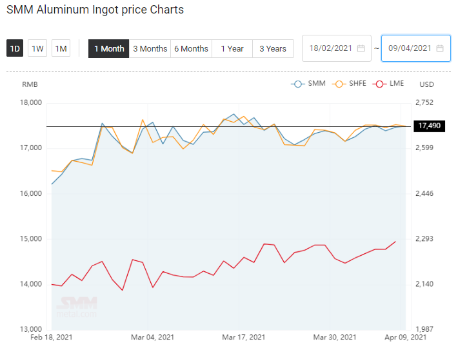Click the 14,000 left axis value
Image resolution: width=458 pixels, height=346 pixels.
(x=31, y=284)
